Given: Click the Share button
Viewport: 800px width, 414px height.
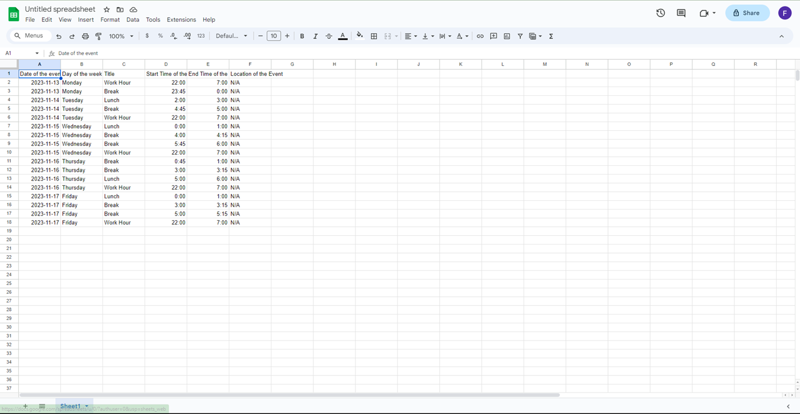Looking at the screenshot, I should [x=747, y=13].
